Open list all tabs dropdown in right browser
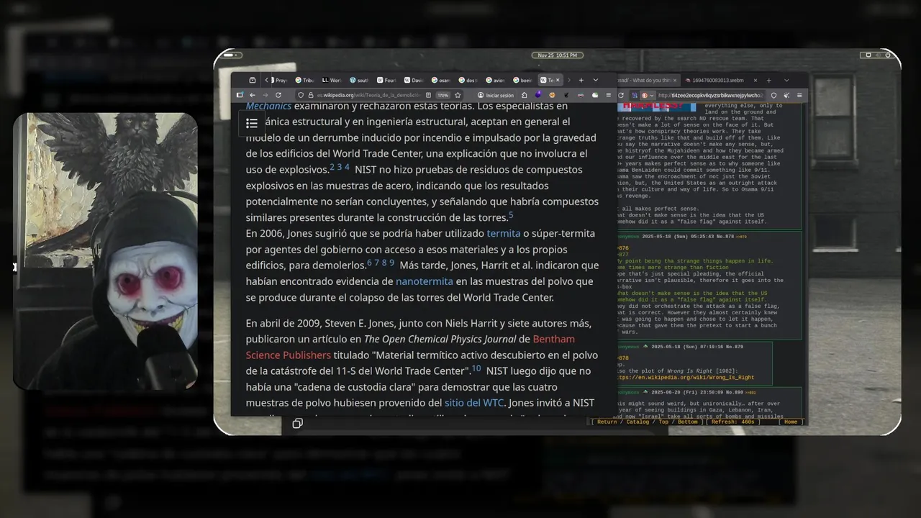The image size is (921, 518). click(786, 80)
